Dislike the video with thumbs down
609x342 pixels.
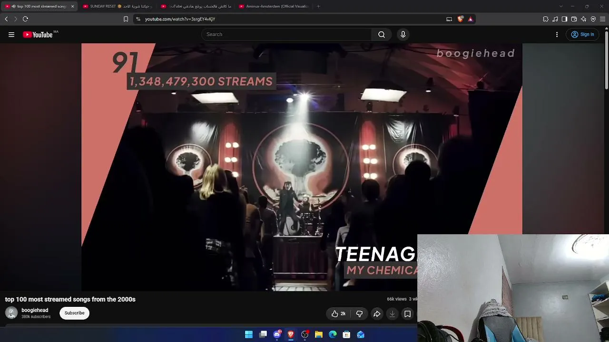pyautogui.click(x=359, y=313)
